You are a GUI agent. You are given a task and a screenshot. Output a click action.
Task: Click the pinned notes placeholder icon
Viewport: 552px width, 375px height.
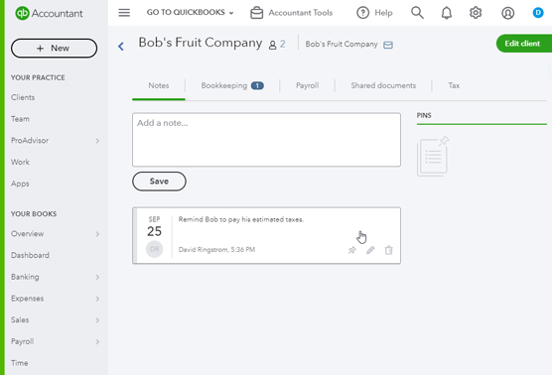point(433,156)
